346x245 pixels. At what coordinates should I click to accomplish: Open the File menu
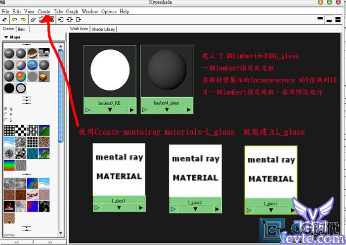tap(5, 11)
